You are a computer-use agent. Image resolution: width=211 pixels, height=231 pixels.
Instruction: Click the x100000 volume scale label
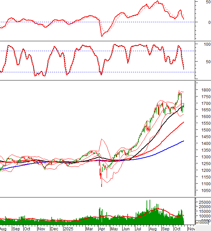203,222
